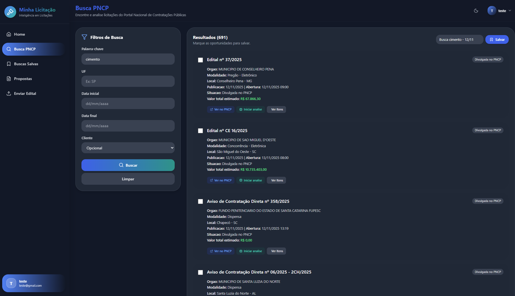Screen dimensions: 515x296
Task: Go to Buscas Salvas in sidebar
Action: point(26,64)
